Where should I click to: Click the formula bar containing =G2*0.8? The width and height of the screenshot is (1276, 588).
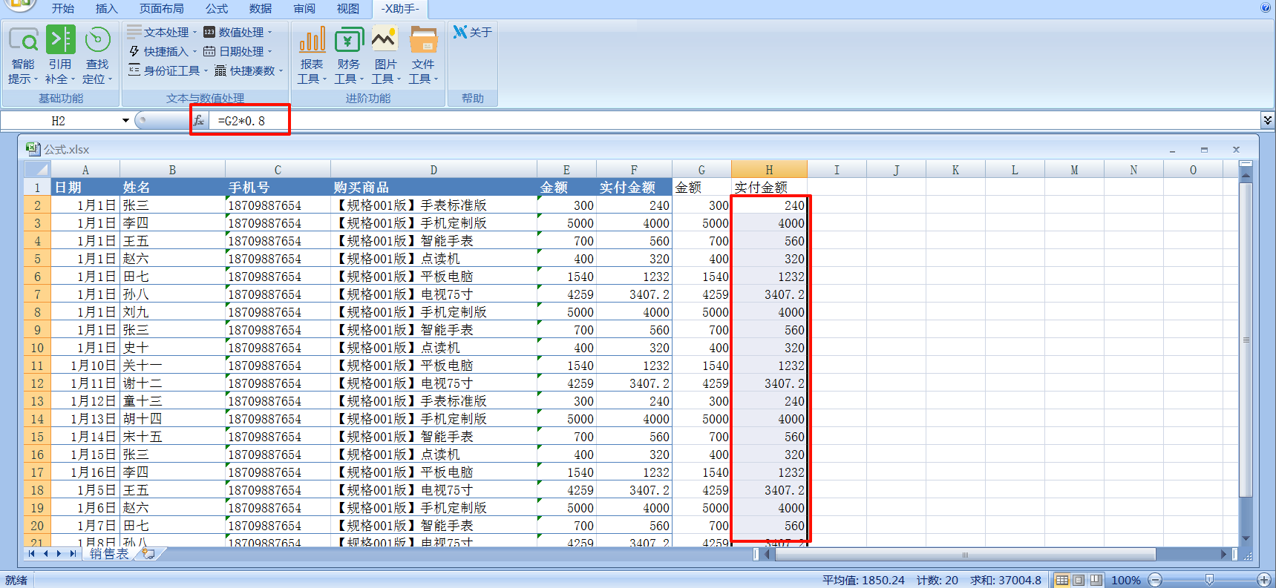tap(735, 120)
